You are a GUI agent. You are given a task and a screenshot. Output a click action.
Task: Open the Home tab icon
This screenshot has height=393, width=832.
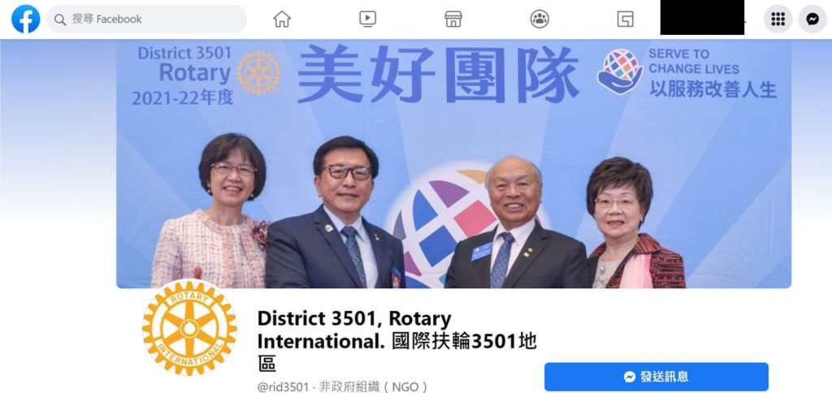click(282, 19)
